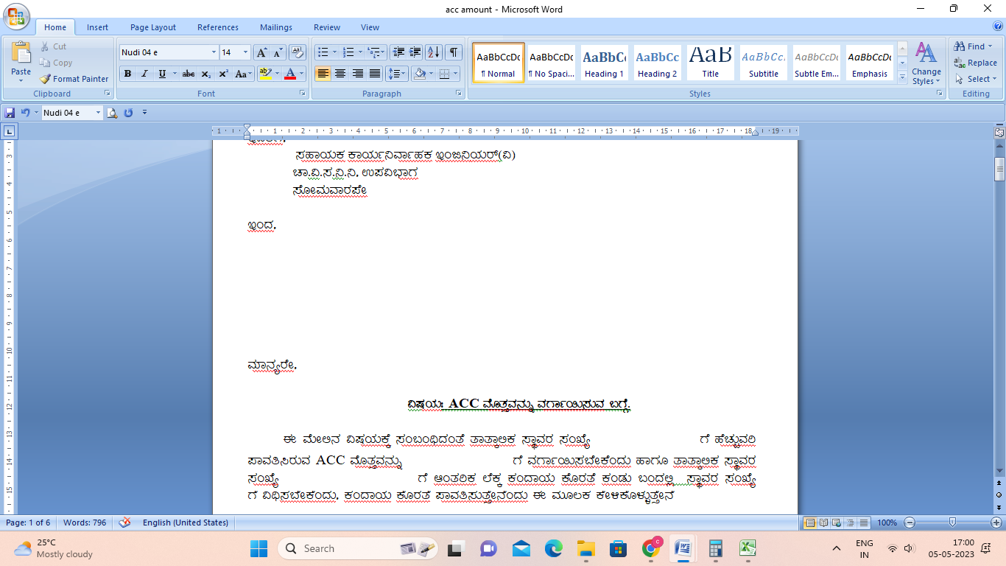Image resolution: width=1006 pixels, height=566 pixels.
Task: Switch to Full Screen Reading view
Action: click(823, 523)
